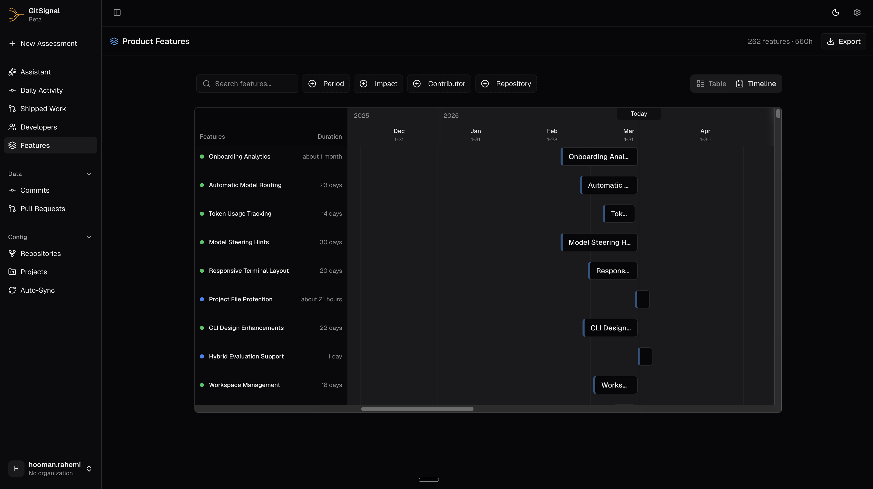The width and height of the screenshot is (873, 489).
Task: Open Auto-Sync configuration
Action: [37, 290]
